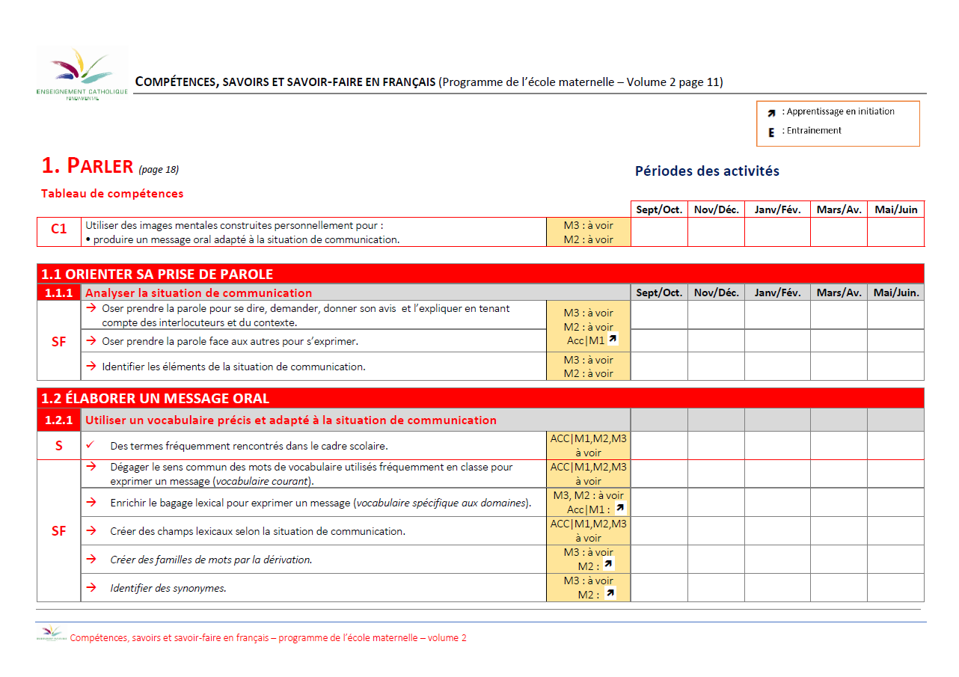The image size is (959, 677).
Task: Click the 'S' label cell in section 1.2.1
Action: [59, 446]
